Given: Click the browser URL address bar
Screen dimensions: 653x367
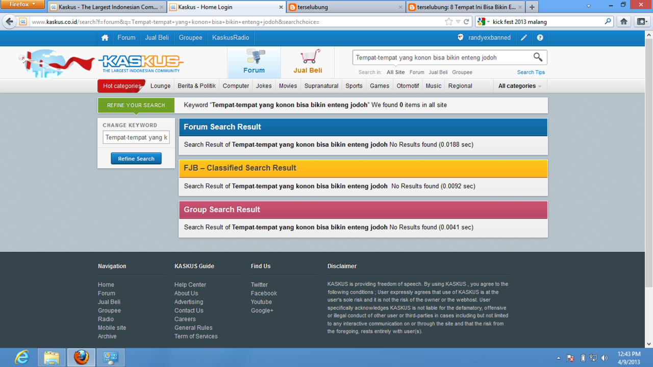Looking at the screenshot, I should tap(235, 22).
